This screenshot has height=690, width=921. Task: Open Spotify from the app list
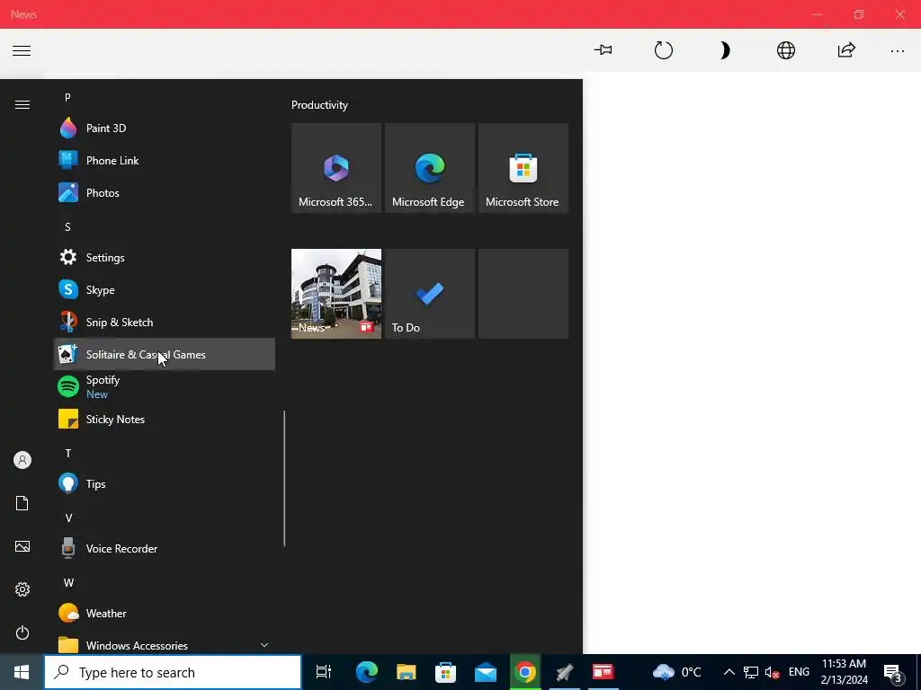165,386
